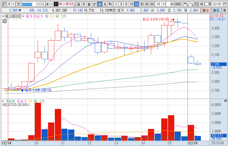Image resolution: width=228 pixels, height=146 pixels.
Task: Click the MA 120 legend in gray
Action: pos(64,16)
